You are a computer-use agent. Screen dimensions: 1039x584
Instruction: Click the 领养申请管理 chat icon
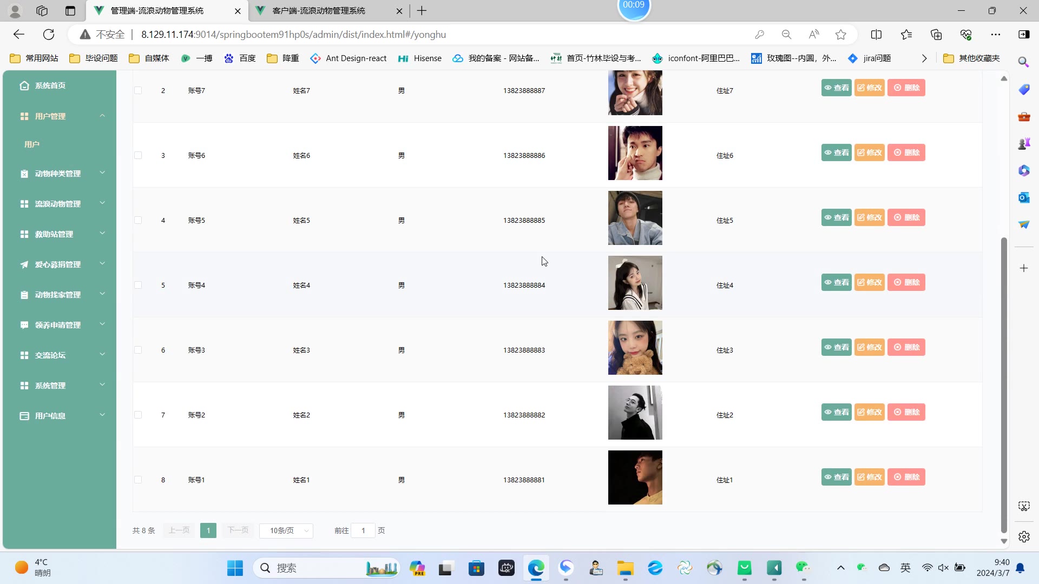(x=24, y=325)
